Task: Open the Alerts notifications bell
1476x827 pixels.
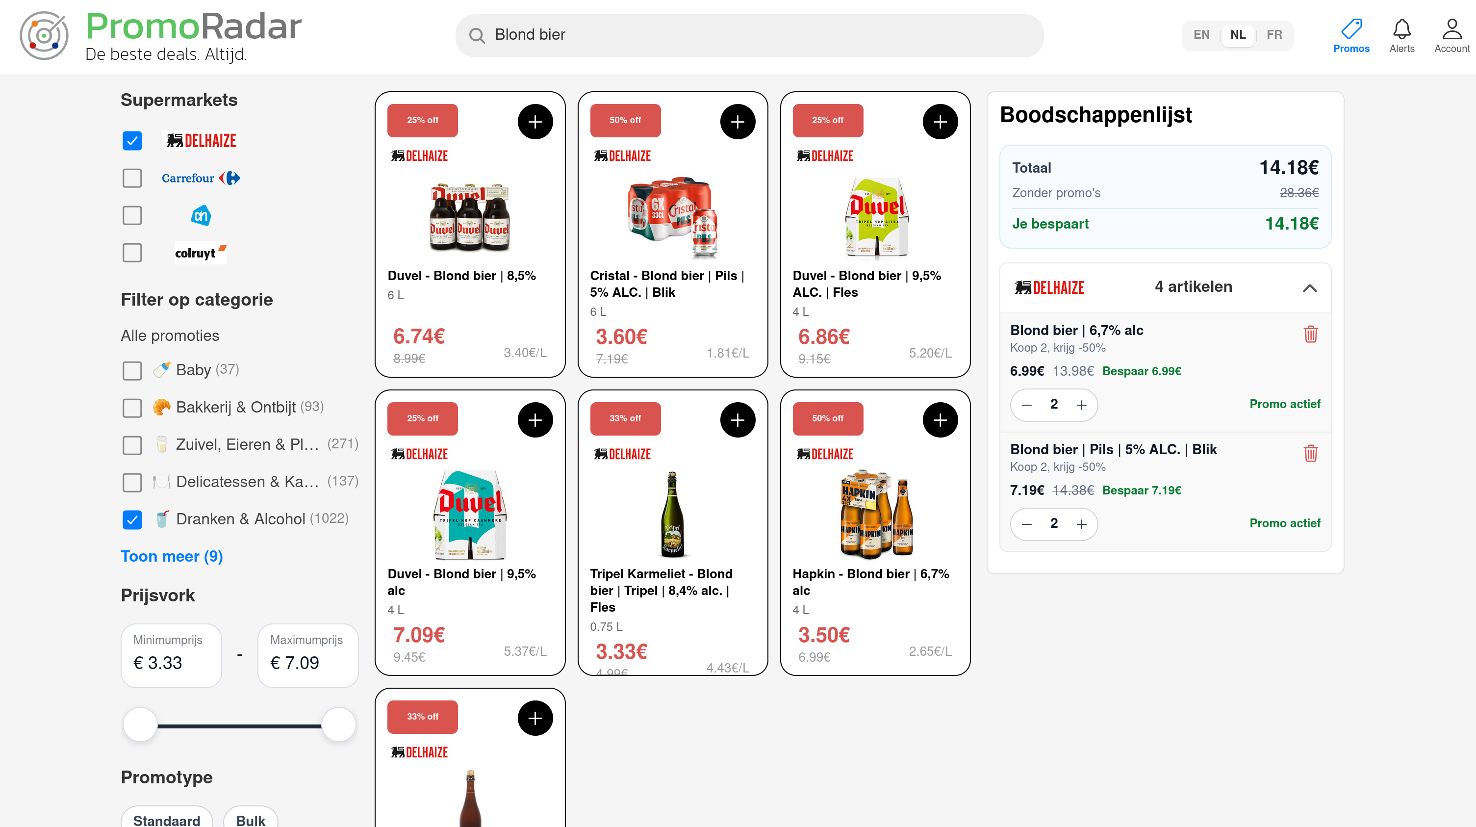Action: pos(1401,34)
